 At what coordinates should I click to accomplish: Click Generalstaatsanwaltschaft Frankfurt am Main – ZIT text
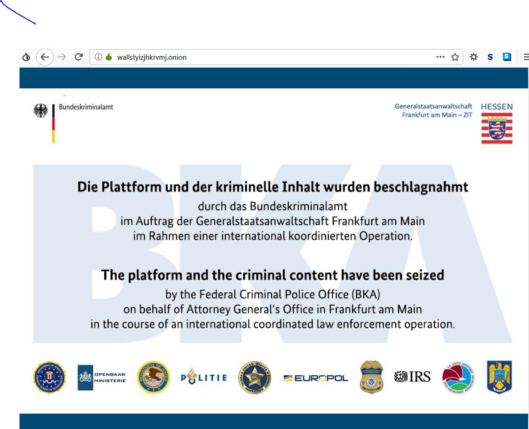click(x=433, y=111)
